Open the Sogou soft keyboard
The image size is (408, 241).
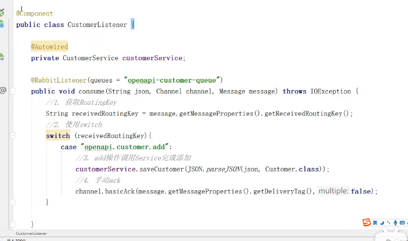coord(402,222)
